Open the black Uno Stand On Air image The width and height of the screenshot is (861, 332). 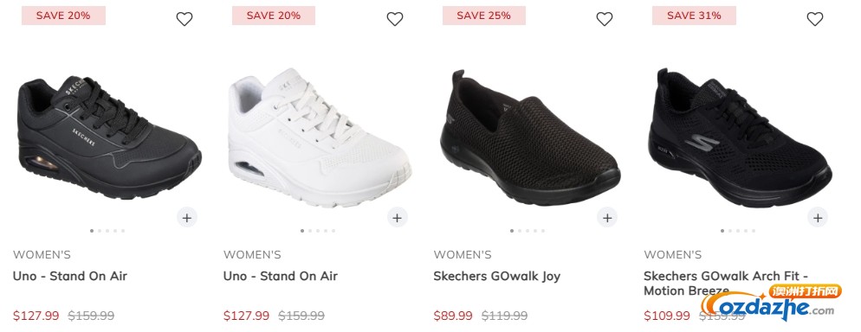(x=109, y=137)
